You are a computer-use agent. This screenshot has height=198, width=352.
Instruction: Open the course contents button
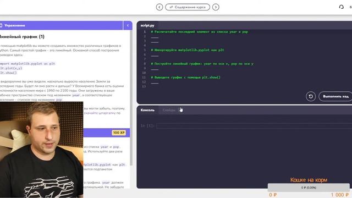click(x=188, y=7)
